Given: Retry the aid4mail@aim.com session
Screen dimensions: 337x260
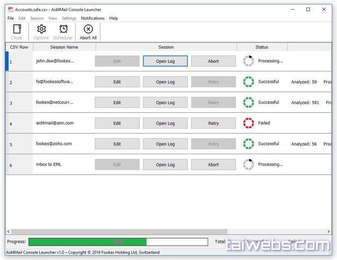Looking at the screenshot, I should [213, 123].
